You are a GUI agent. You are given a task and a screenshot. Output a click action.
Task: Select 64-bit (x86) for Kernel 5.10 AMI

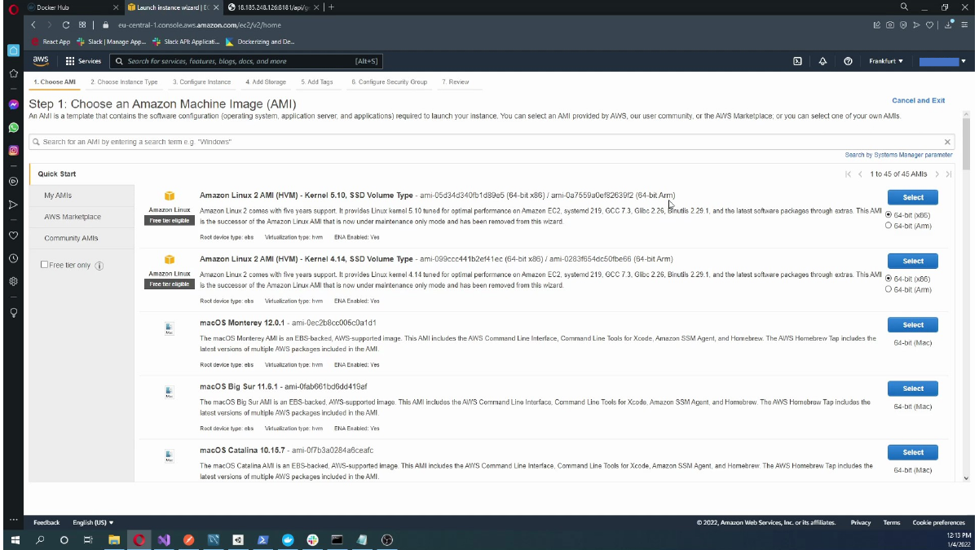[x=889, y=215]
